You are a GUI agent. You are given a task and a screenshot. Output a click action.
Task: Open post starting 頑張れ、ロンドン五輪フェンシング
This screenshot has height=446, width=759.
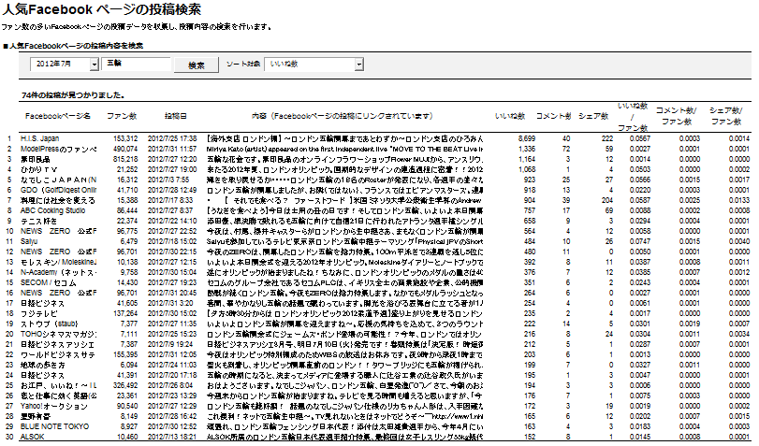(344, 426)
